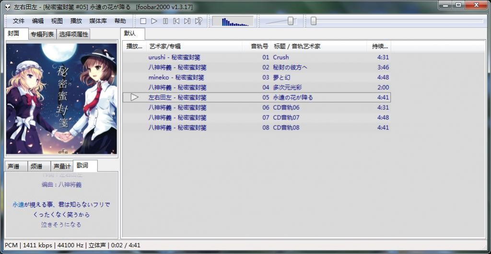The width and height of the screenshot is (491, 254).
Task: Adjust the volume slider handle
Action: point(291,21)
